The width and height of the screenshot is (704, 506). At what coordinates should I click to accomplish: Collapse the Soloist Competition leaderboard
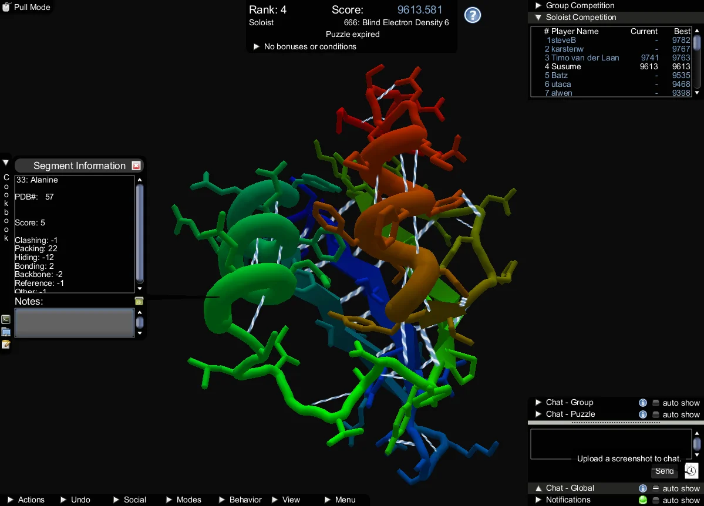coord(538,18)
